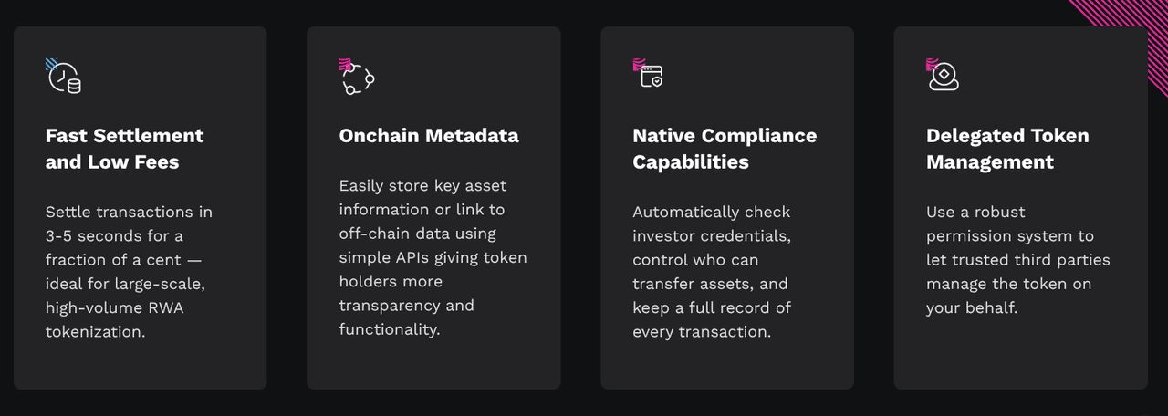Click the 'let trusted third parties' text line
The height and width of the screenshot is (416, 1168).
1017,260
